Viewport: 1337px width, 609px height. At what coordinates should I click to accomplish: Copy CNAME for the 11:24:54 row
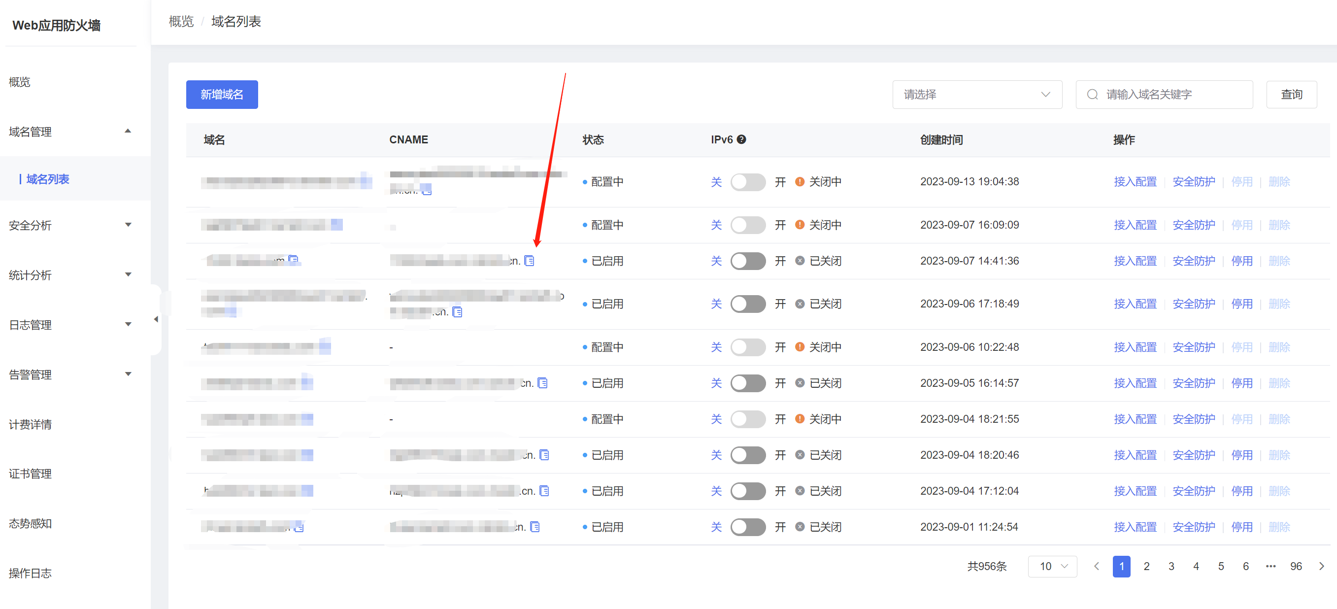535,527
